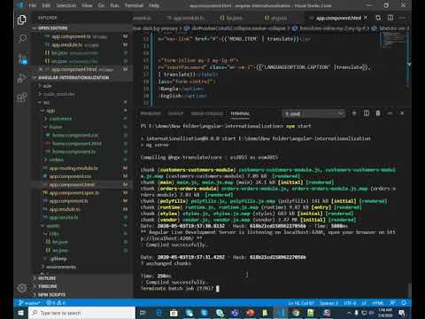Screen dimensions: 425x319
Task: Open the Search view in the activity bar
Action: [x=22, y=39]
